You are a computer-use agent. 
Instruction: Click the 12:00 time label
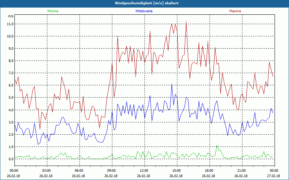(x=143, y=171)
